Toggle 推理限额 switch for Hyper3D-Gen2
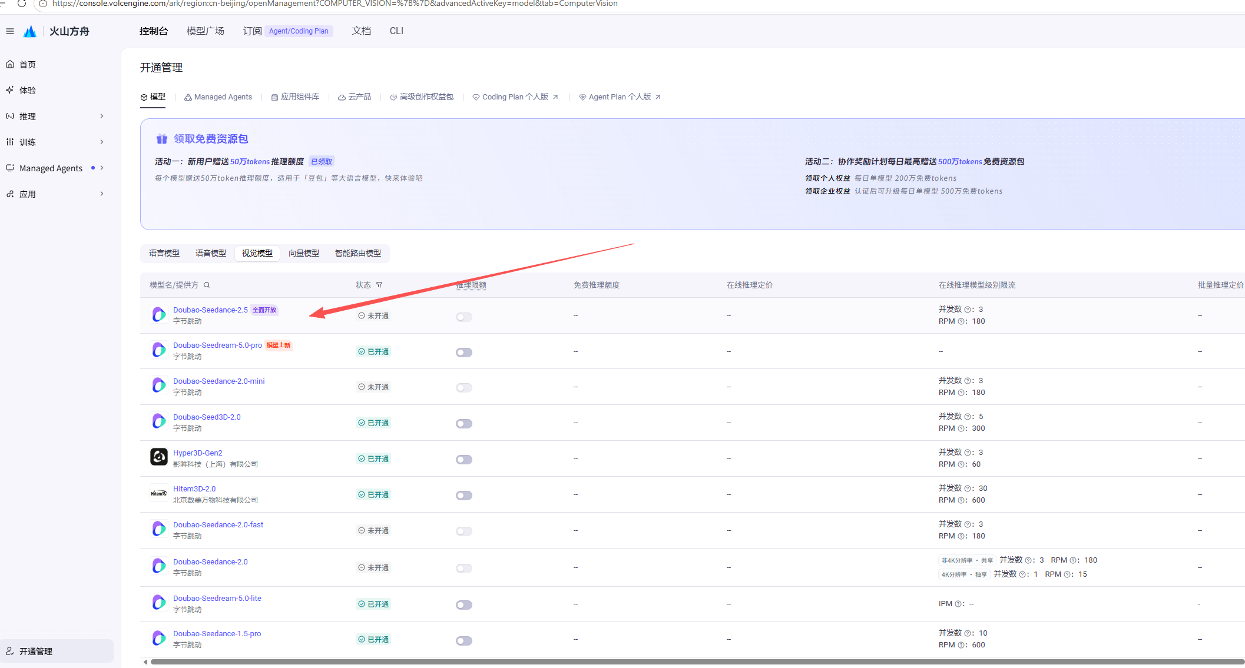This screenshot has width=1245, height=668. coord(464,460)
